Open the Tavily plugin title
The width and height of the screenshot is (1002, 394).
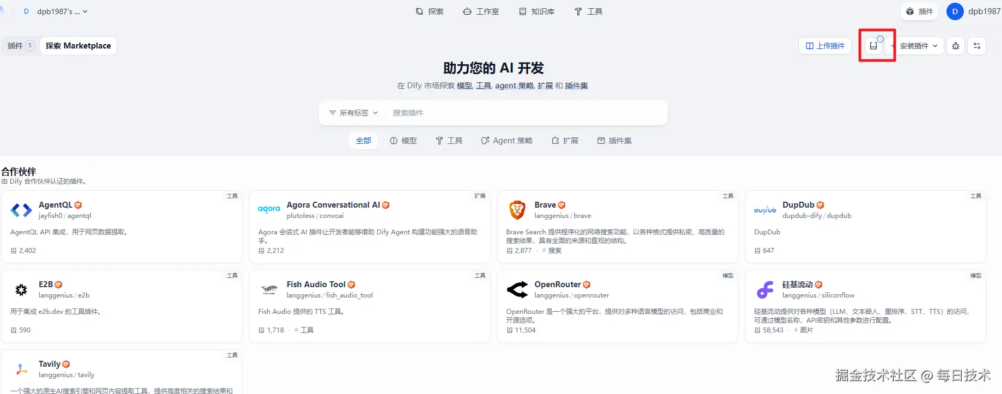(50, 364)
